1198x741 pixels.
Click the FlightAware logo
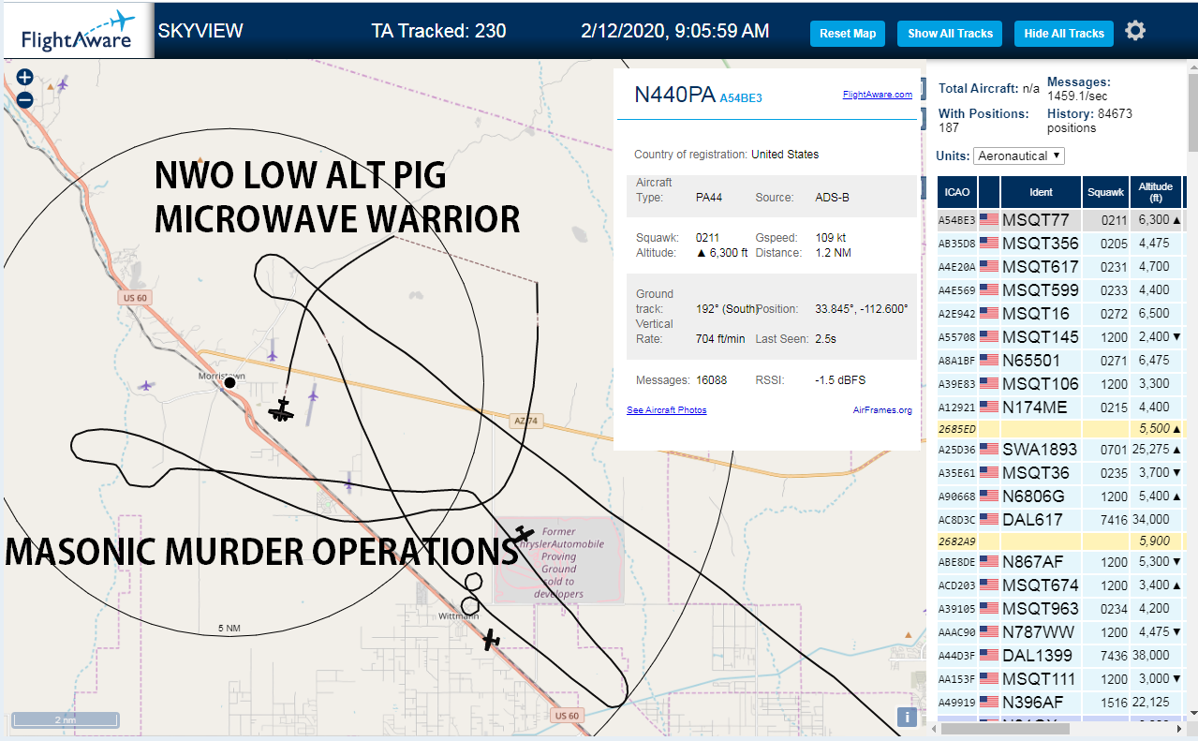pyautogui.click(x=78, y=31)
